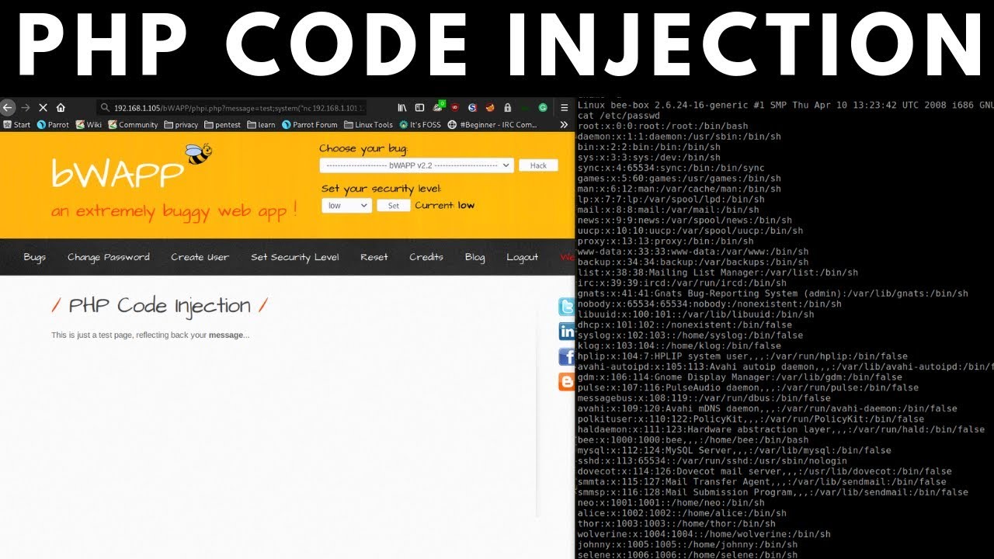Open the security level dropdown showing low
The height and width of the screenshot is (559, 994).
(x=346, y=206)
